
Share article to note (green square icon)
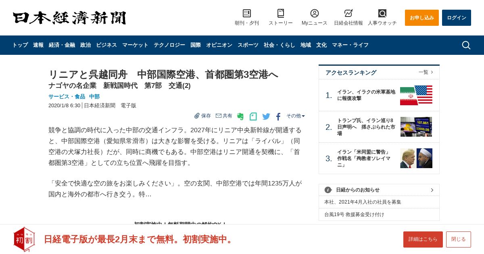253,117
